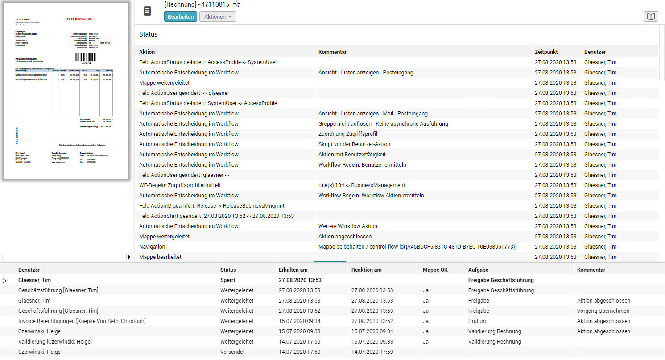The image size is (665, 360).
Task: Click the vertical scrollbar of Status list
Action: pos(662,53)
